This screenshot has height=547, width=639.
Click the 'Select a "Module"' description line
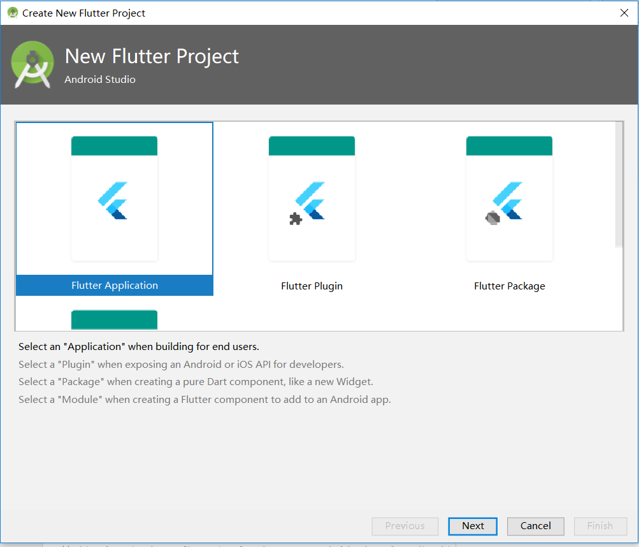(205, 399)
